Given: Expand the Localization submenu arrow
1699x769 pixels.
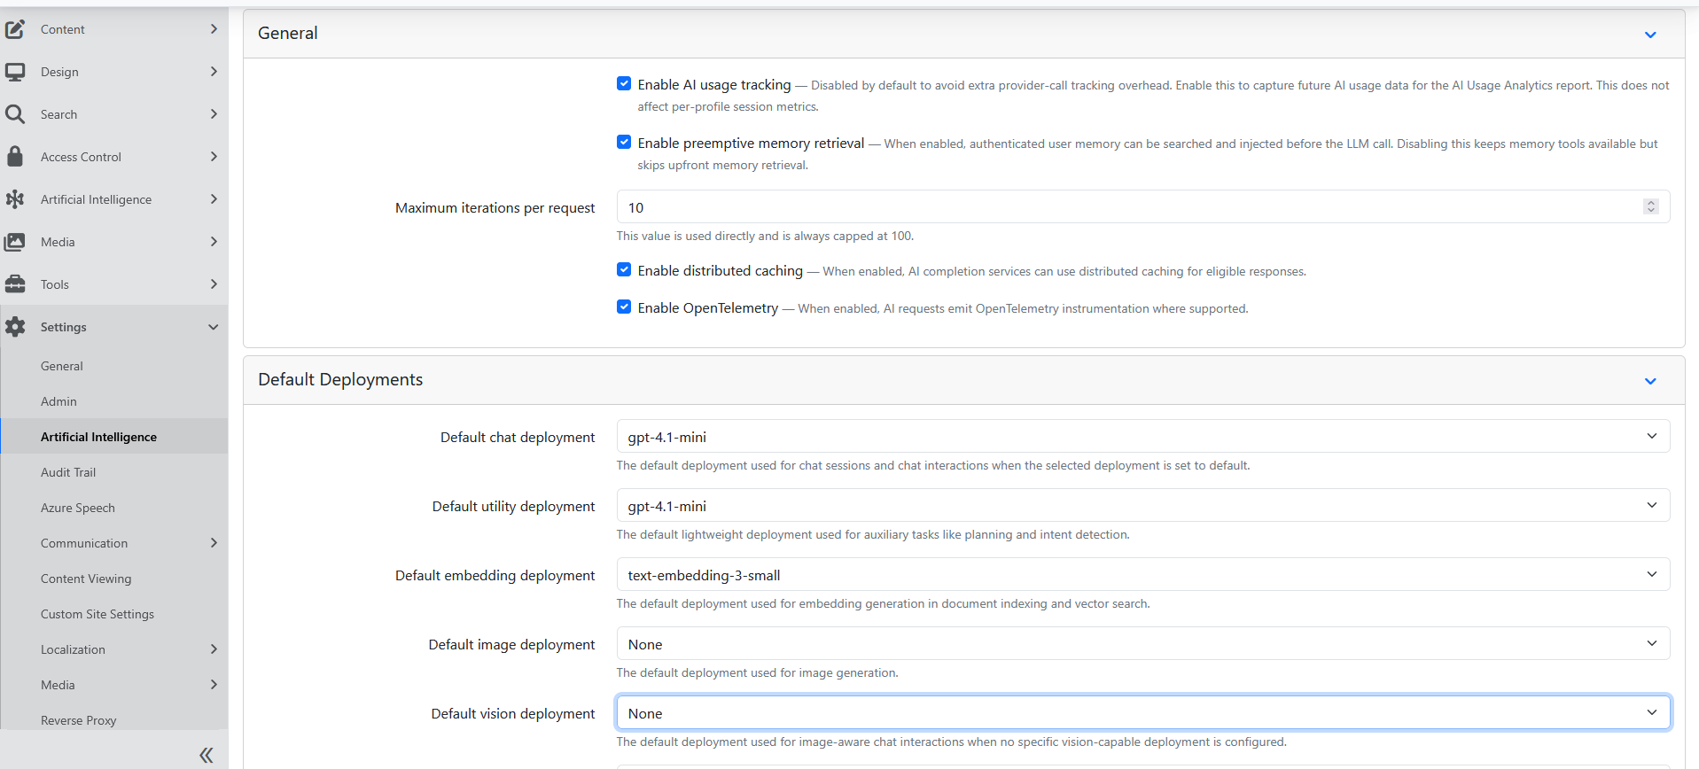Looking at the screenshot, I should click(214, 649).
